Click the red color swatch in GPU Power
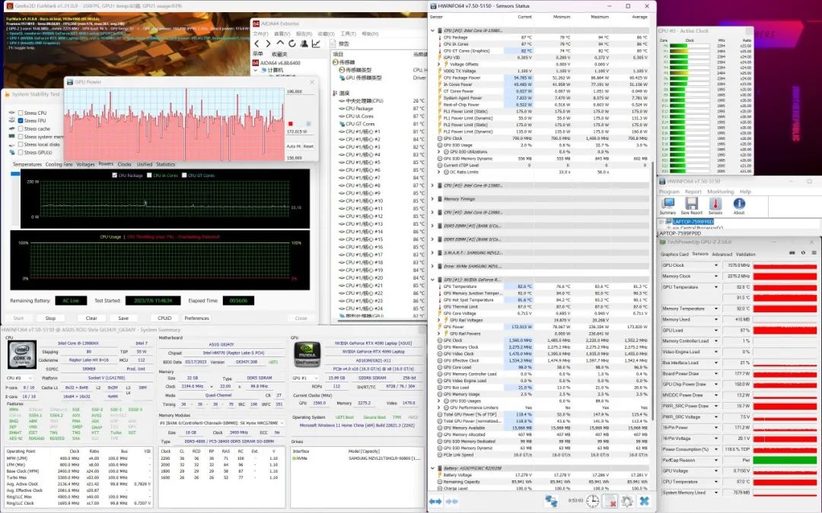The height and width of the screenshot is (513, 822). click(x=290, y=124)
